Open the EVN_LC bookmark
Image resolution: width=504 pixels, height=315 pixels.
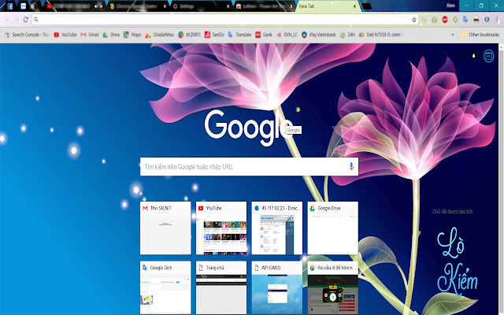(x=287, y=35)
